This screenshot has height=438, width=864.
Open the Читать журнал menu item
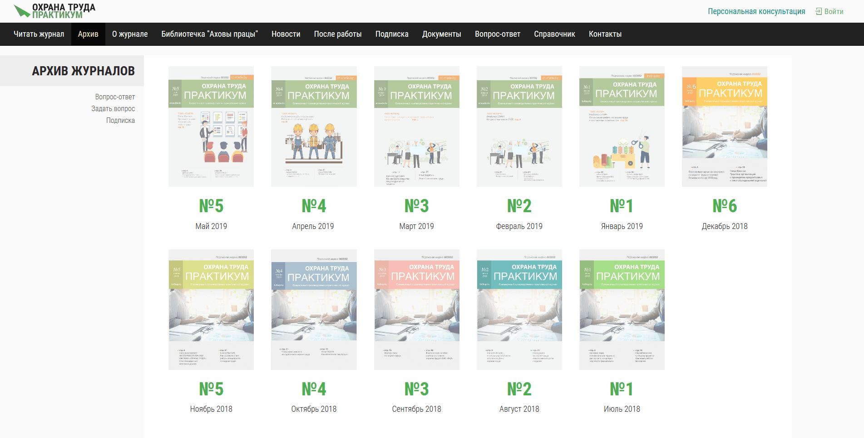(39, 34)
